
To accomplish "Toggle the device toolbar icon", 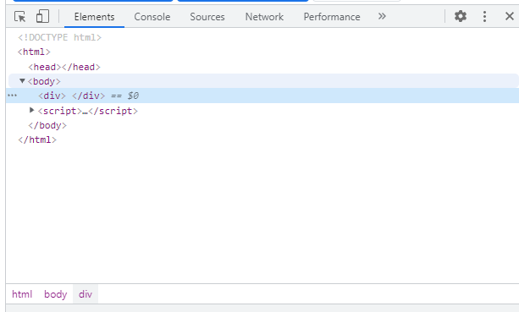I will [x=42, y=16].
